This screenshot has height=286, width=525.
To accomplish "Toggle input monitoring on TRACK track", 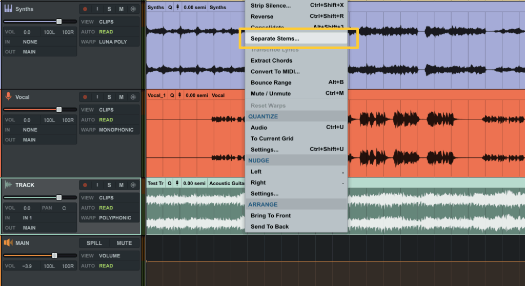I will click(x=97, y=185).
